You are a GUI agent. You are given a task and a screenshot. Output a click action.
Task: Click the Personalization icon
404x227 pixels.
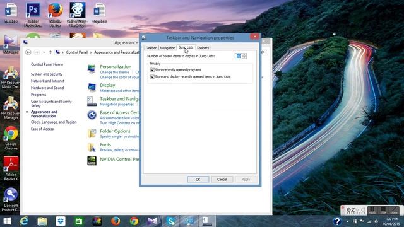(92, 69)
